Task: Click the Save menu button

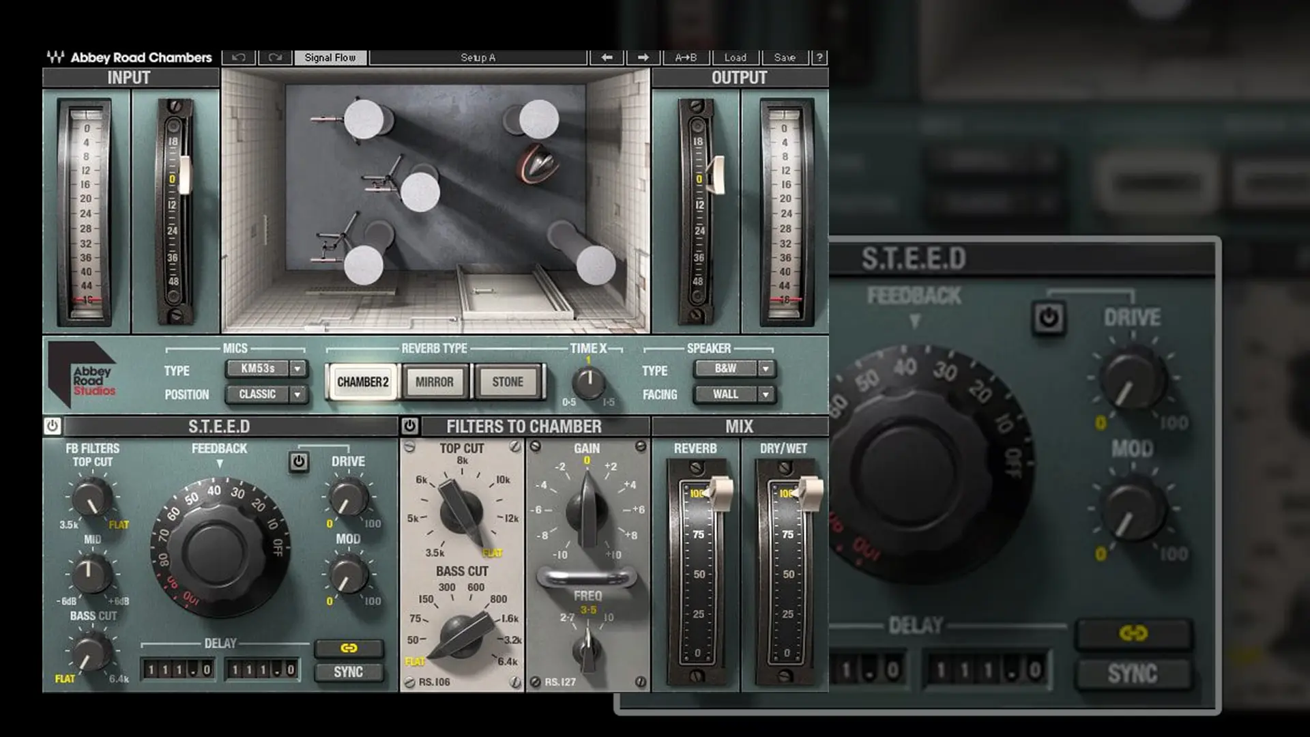Action: 785,57
